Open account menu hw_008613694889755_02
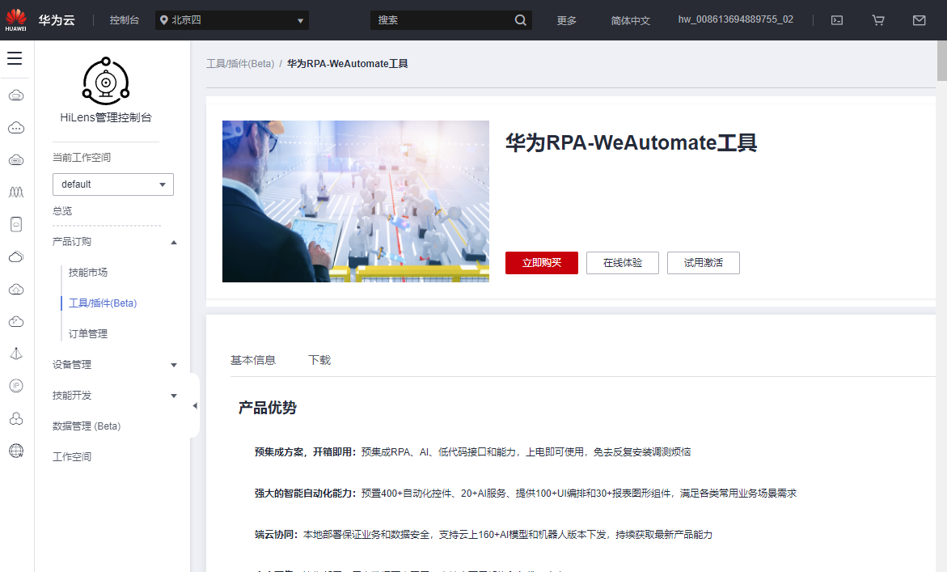Viewport: 947px width, 572px height. coord(736,19)
